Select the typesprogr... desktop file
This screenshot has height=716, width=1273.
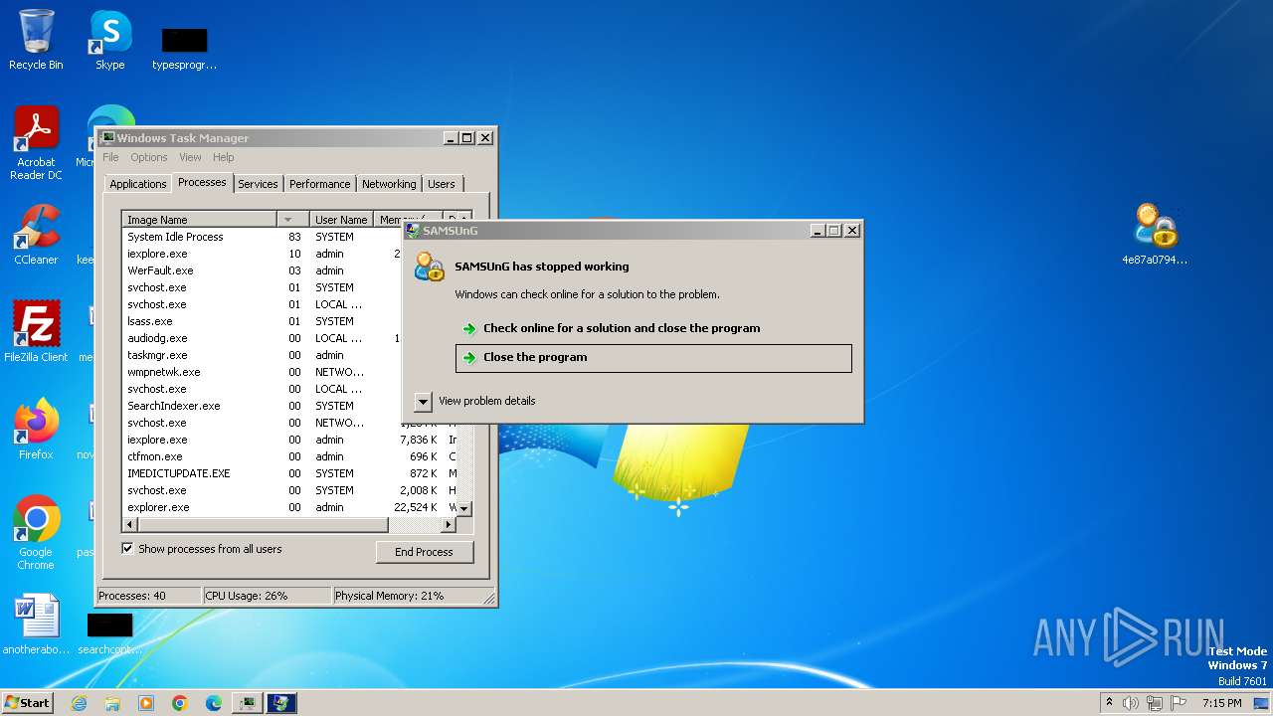(184, 47)
